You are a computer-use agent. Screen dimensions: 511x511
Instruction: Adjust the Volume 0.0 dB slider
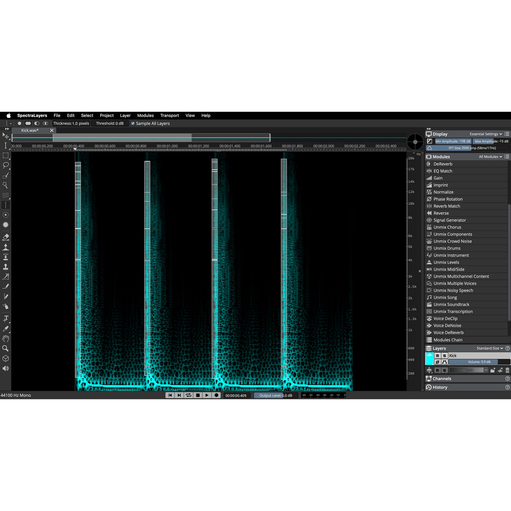pyautogui.click(x=476, y=362)
